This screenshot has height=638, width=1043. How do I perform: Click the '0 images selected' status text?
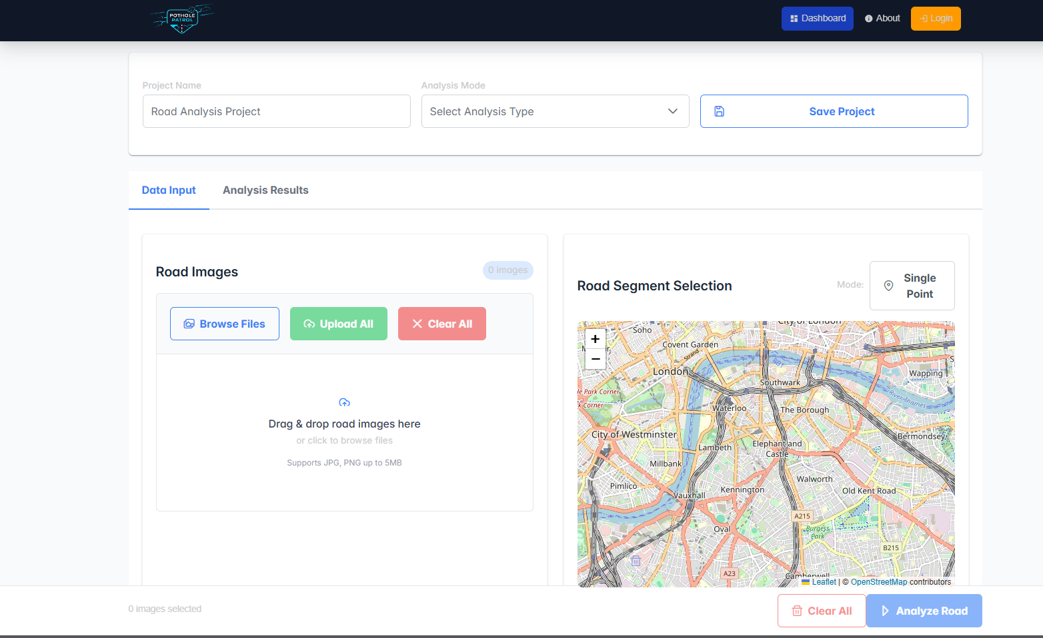tap(165, 609)
